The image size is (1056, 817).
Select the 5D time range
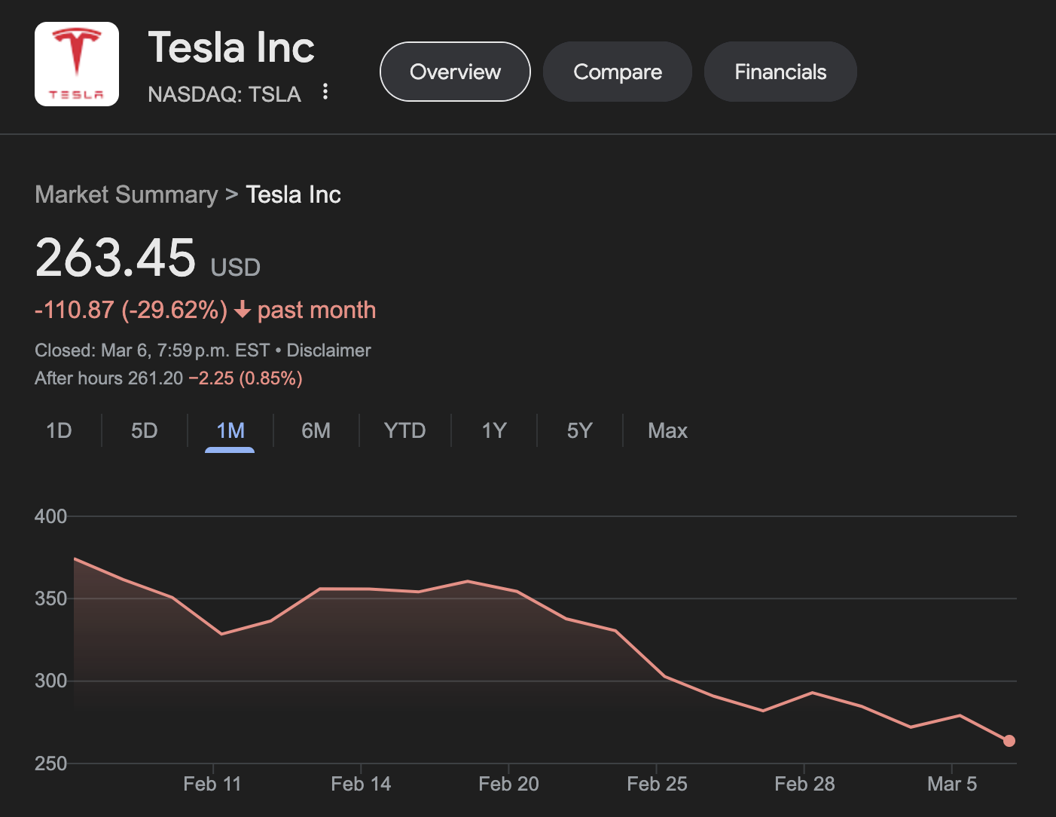[x=145, y=430]
